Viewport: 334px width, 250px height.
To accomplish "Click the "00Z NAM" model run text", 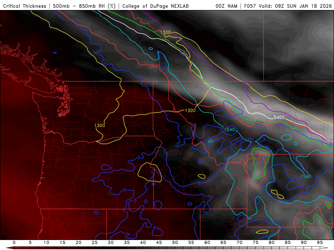I will [226, 6].
